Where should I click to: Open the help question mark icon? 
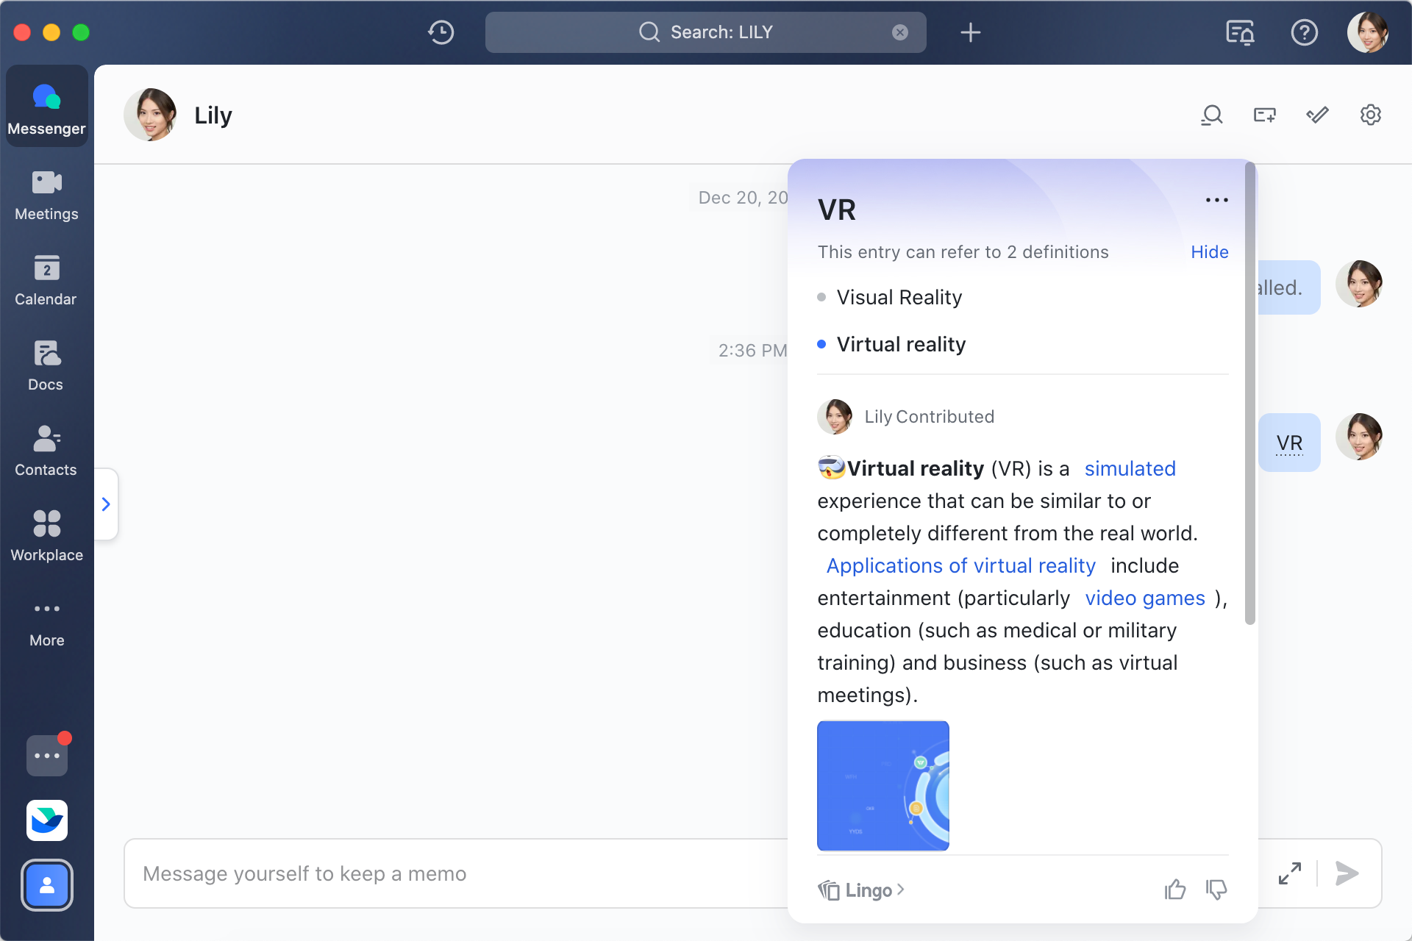point(1304,32)
